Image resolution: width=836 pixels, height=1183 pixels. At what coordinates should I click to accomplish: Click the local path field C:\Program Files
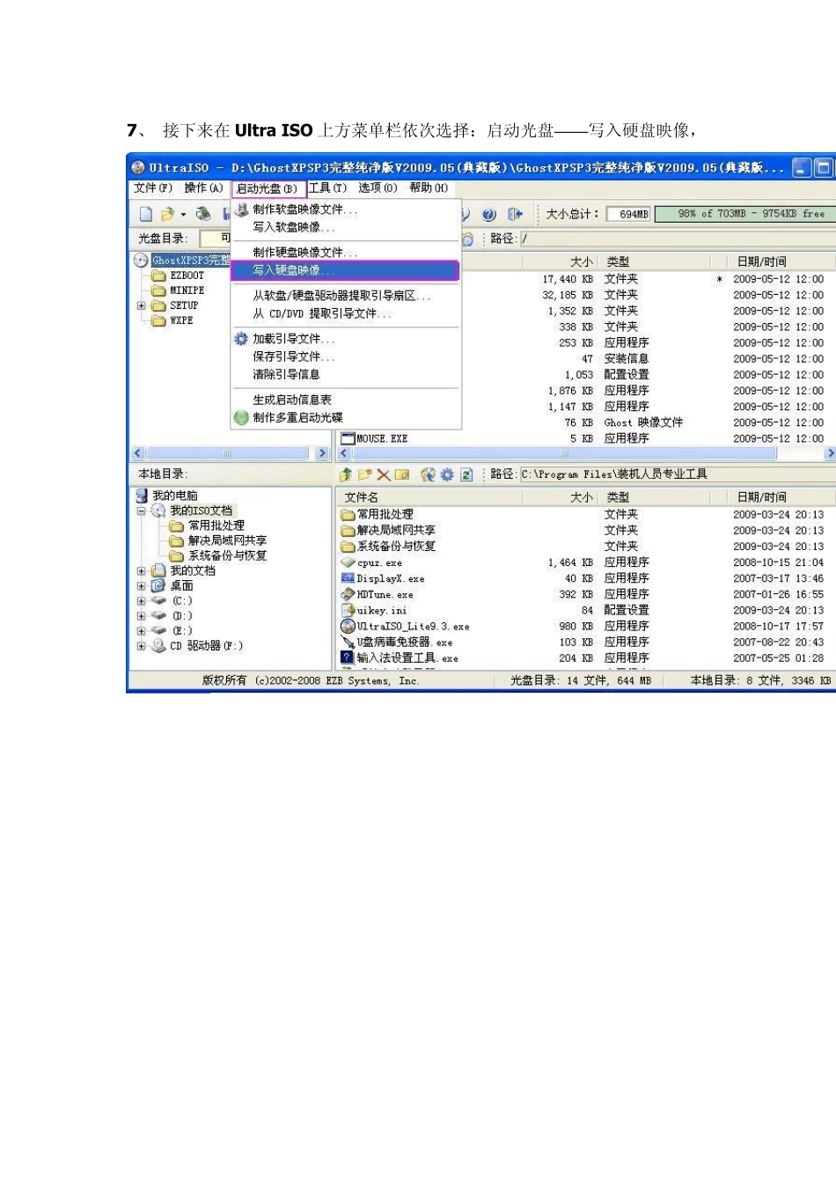coord(676,474)
